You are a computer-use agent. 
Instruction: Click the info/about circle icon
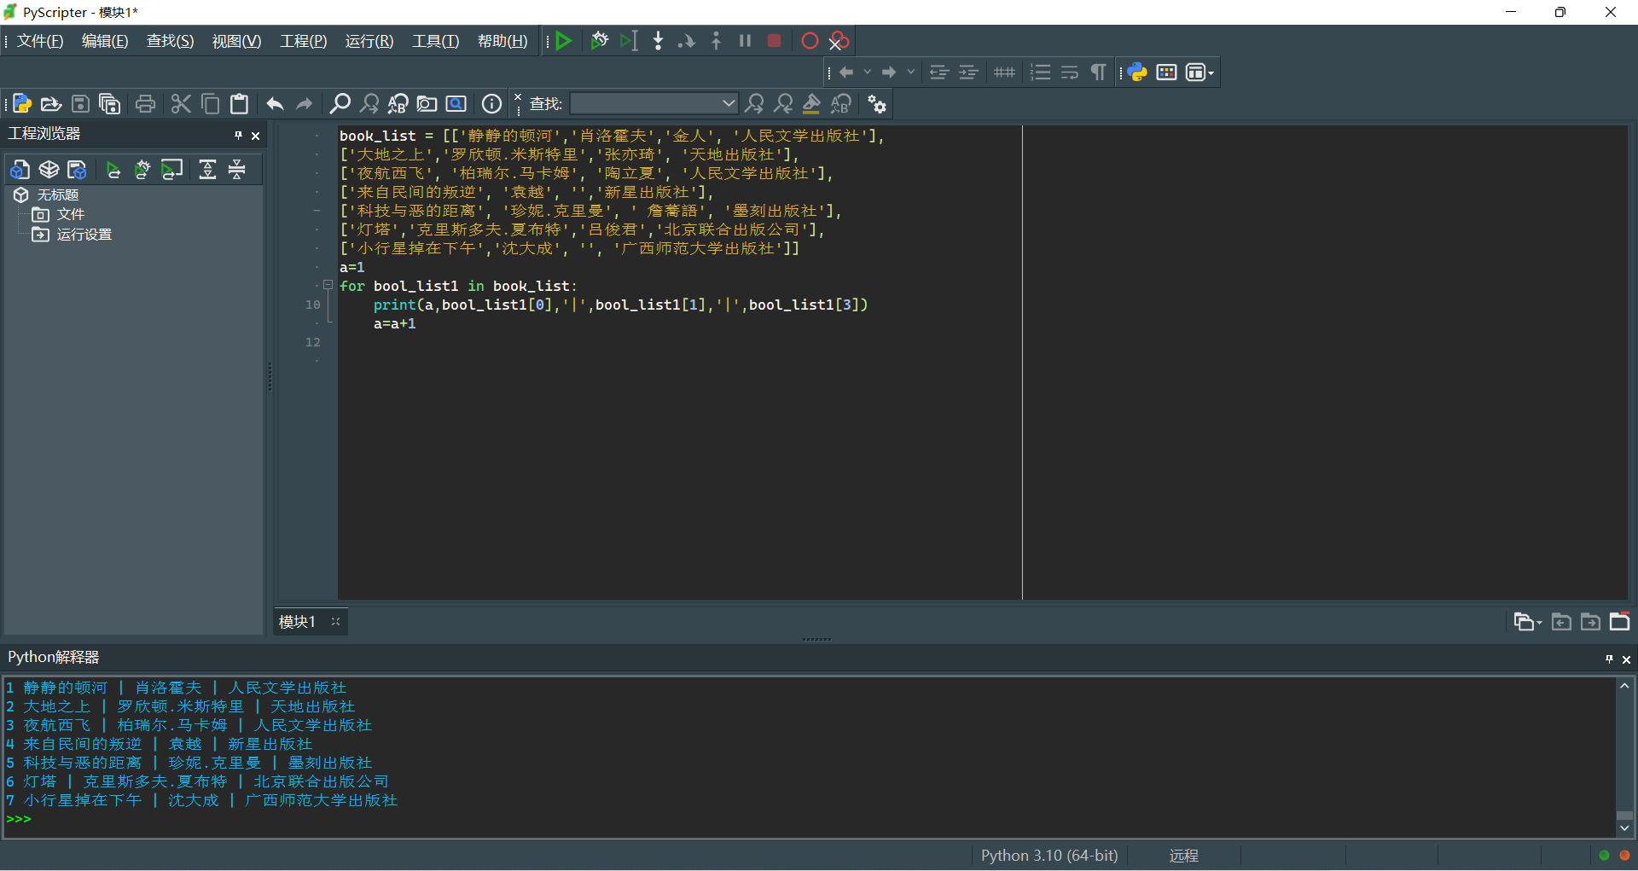point(491,104)
